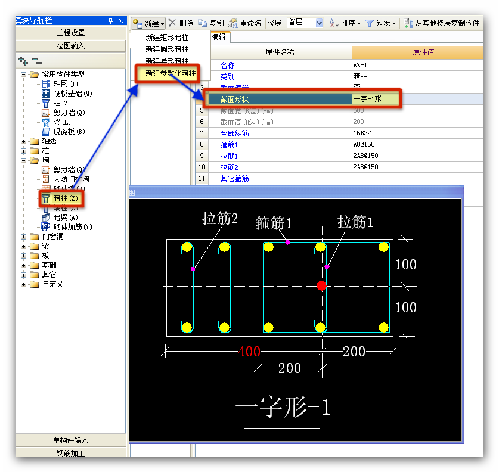Click the 钢筋加工 panel button

71,452
